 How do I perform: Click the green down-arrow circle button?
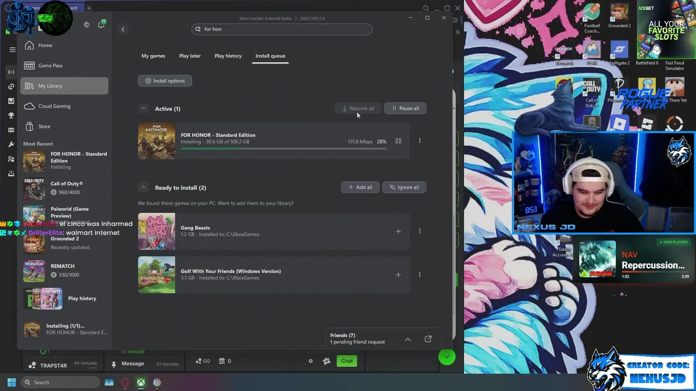tap(447, 357)
